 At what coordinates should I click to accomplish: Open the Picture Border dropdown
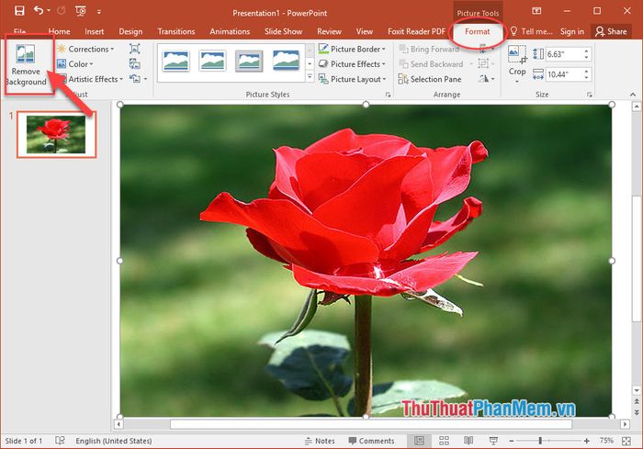point(352,49)
